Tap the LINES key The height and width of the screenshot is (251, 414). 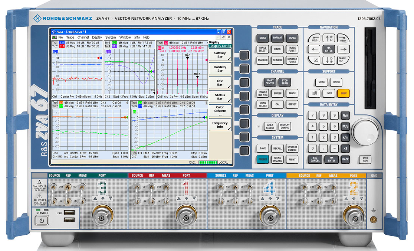(277, 49)
